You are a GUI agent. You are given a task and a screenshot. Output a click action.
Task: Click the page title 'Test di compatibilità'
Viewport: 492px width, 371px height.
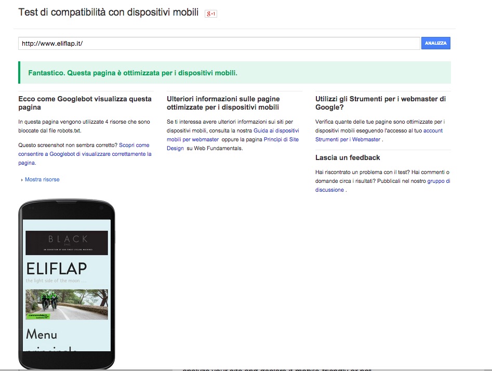pos(109,12)
